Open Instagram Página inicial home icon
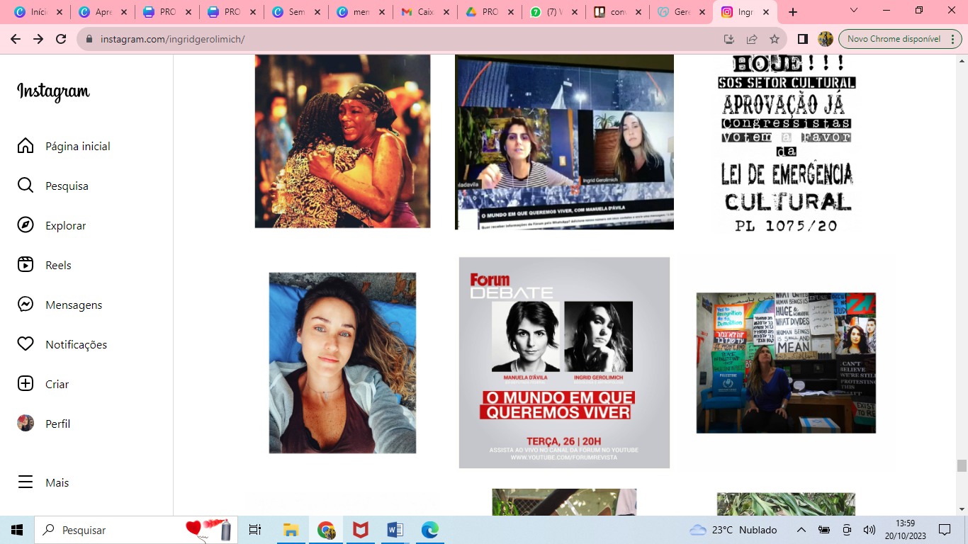 26,146
